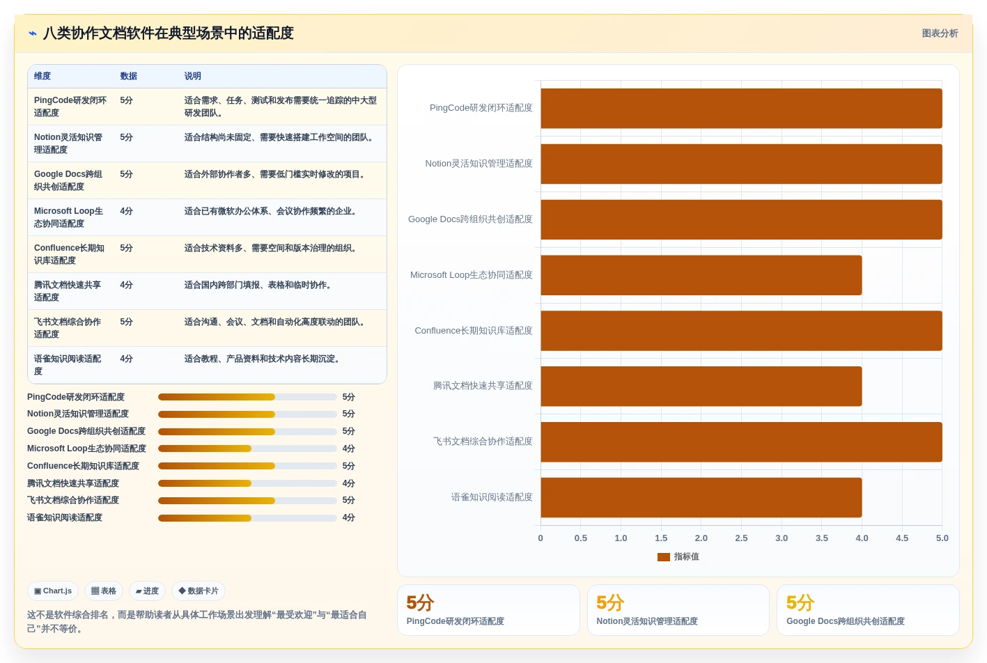Click the 5.0 tick label on the chart x-axis
The width and height of the screenshot is (987, 663).
(942, 538)
